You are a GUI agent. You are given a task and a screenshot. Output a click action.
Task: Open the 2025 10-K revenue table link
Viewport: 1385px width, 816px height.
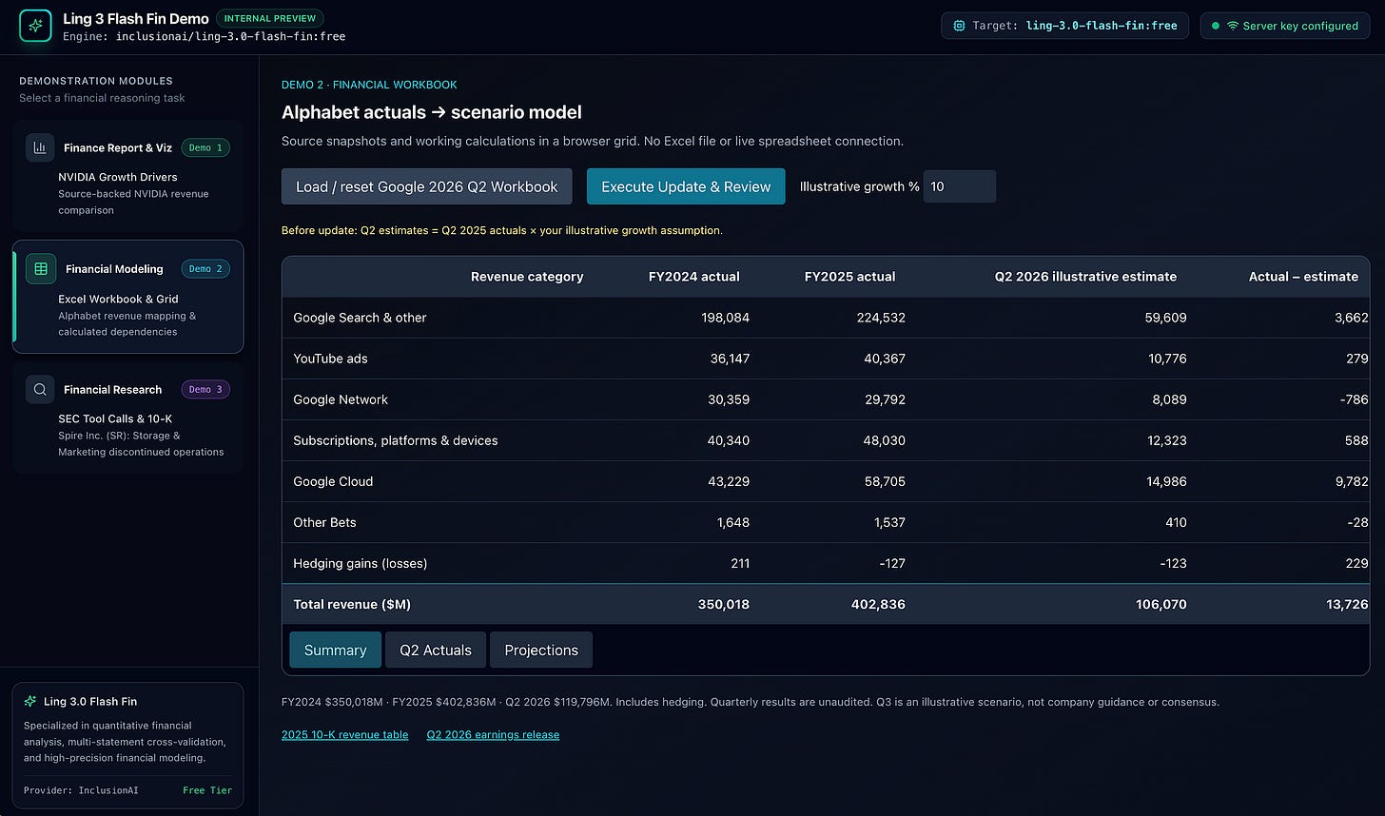(344, 734)
